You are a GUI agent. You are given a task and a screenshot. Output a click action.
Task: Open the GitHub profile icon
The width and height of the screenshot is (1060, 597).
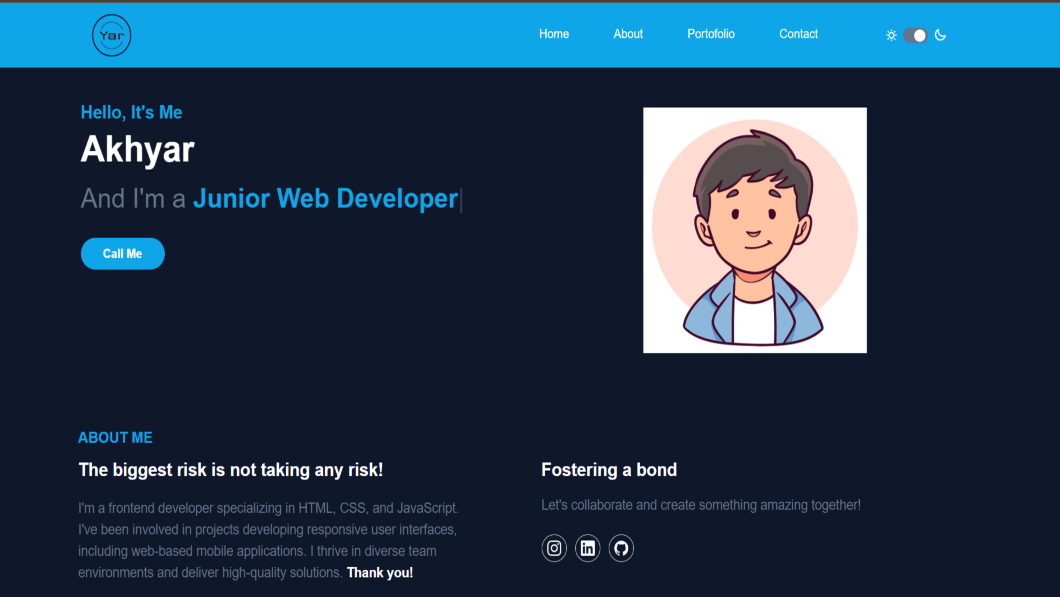tap(621, 548)
